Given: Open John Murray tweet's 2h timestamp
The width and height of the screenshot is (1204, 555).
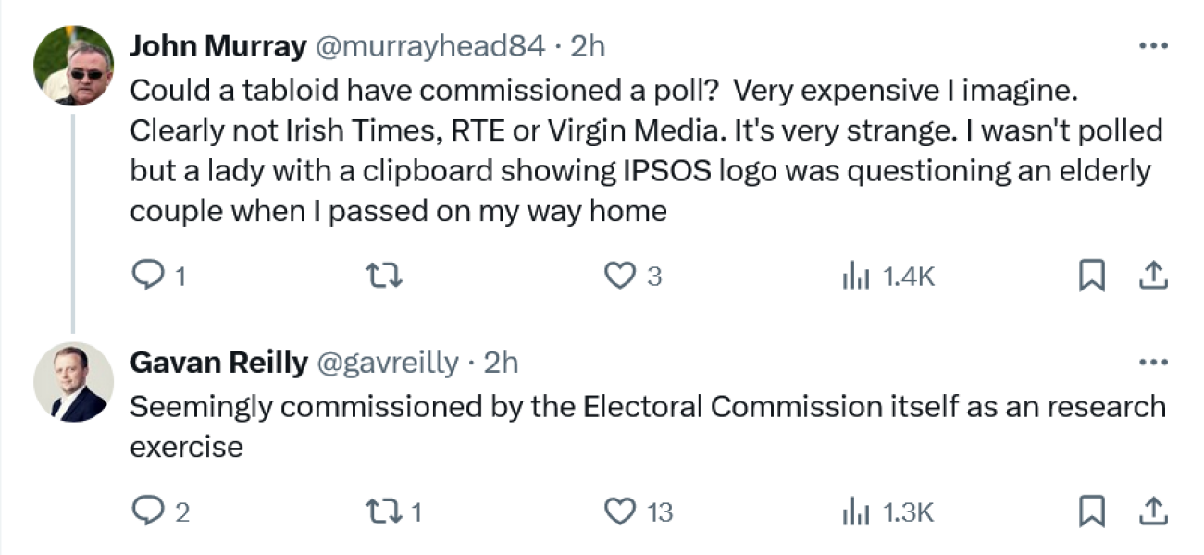Looking at the screenshot, I should (588, 46).
